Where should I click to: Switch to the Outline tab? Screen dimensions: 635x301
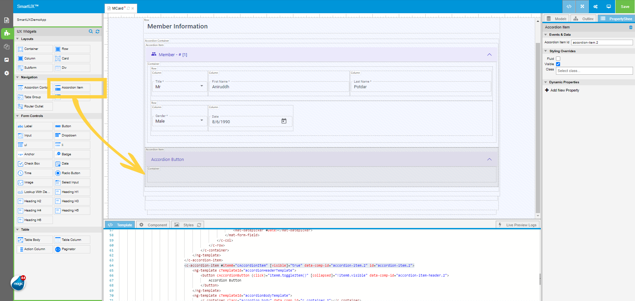tap(584, 19)
